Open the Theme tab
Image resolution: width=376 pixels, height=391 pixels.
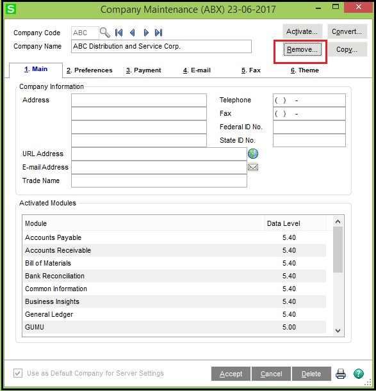(305, 70)
